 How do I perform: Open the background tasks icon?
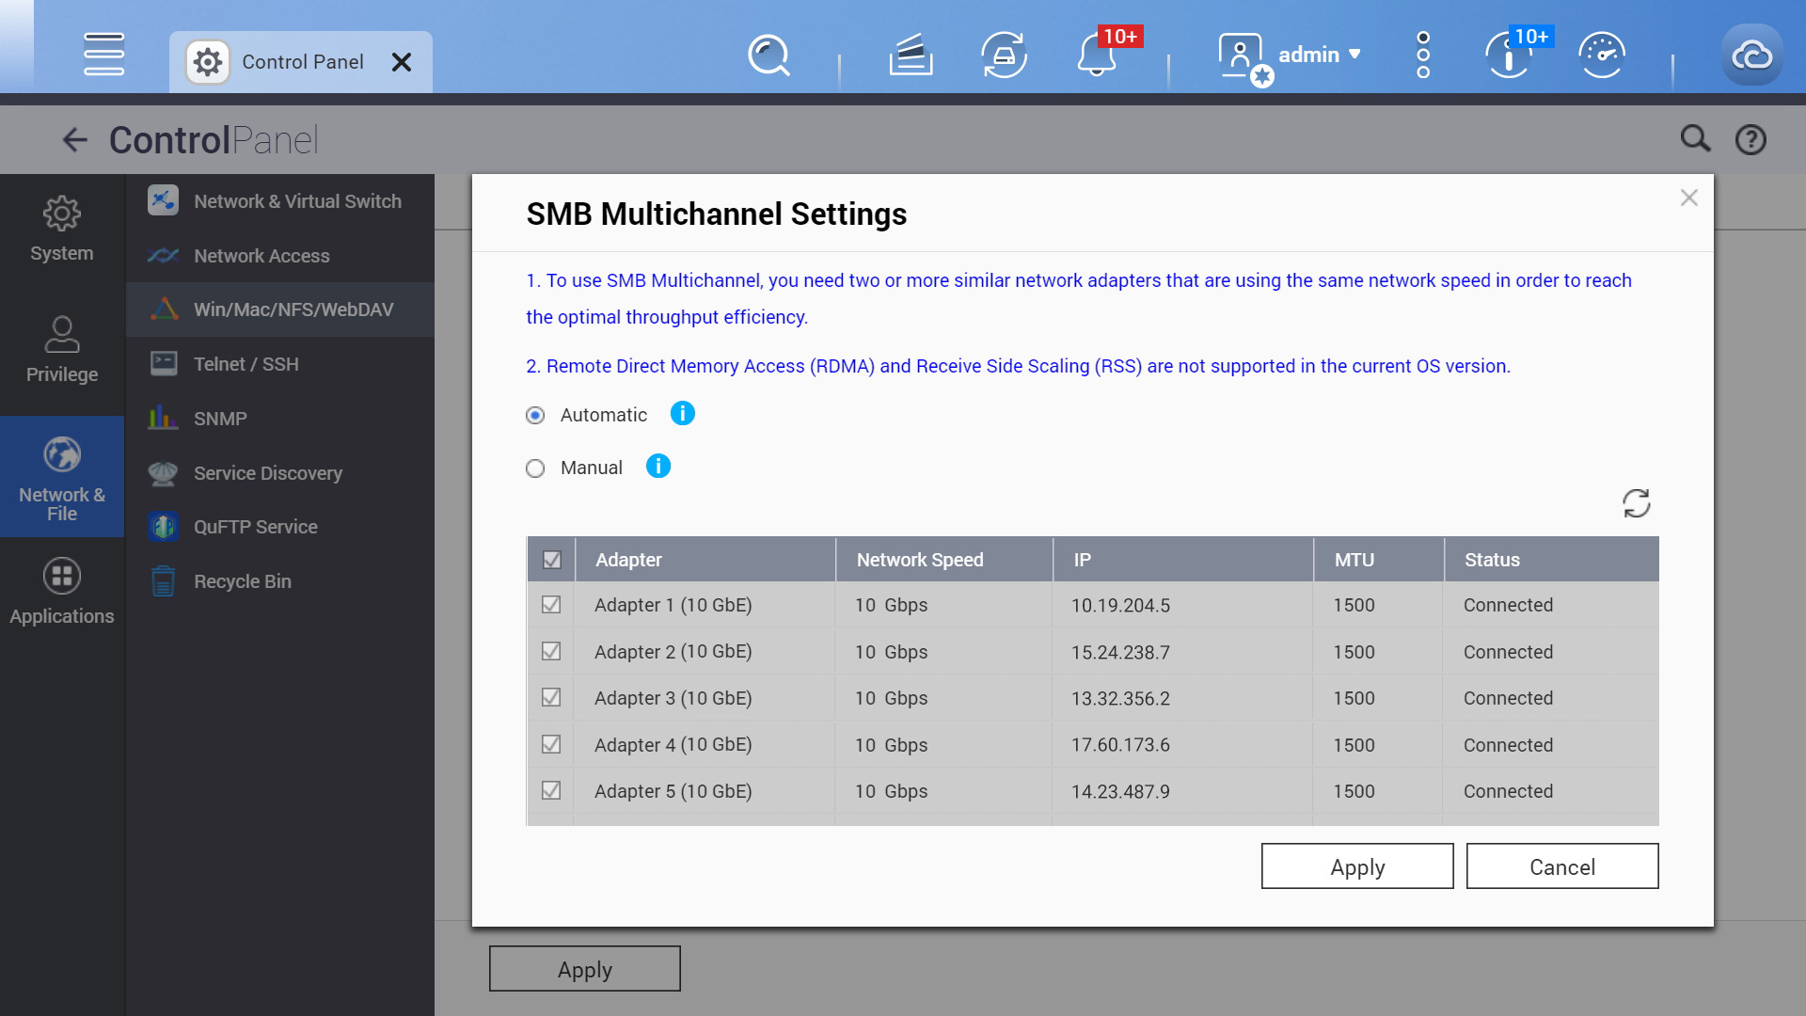(911, 56)
